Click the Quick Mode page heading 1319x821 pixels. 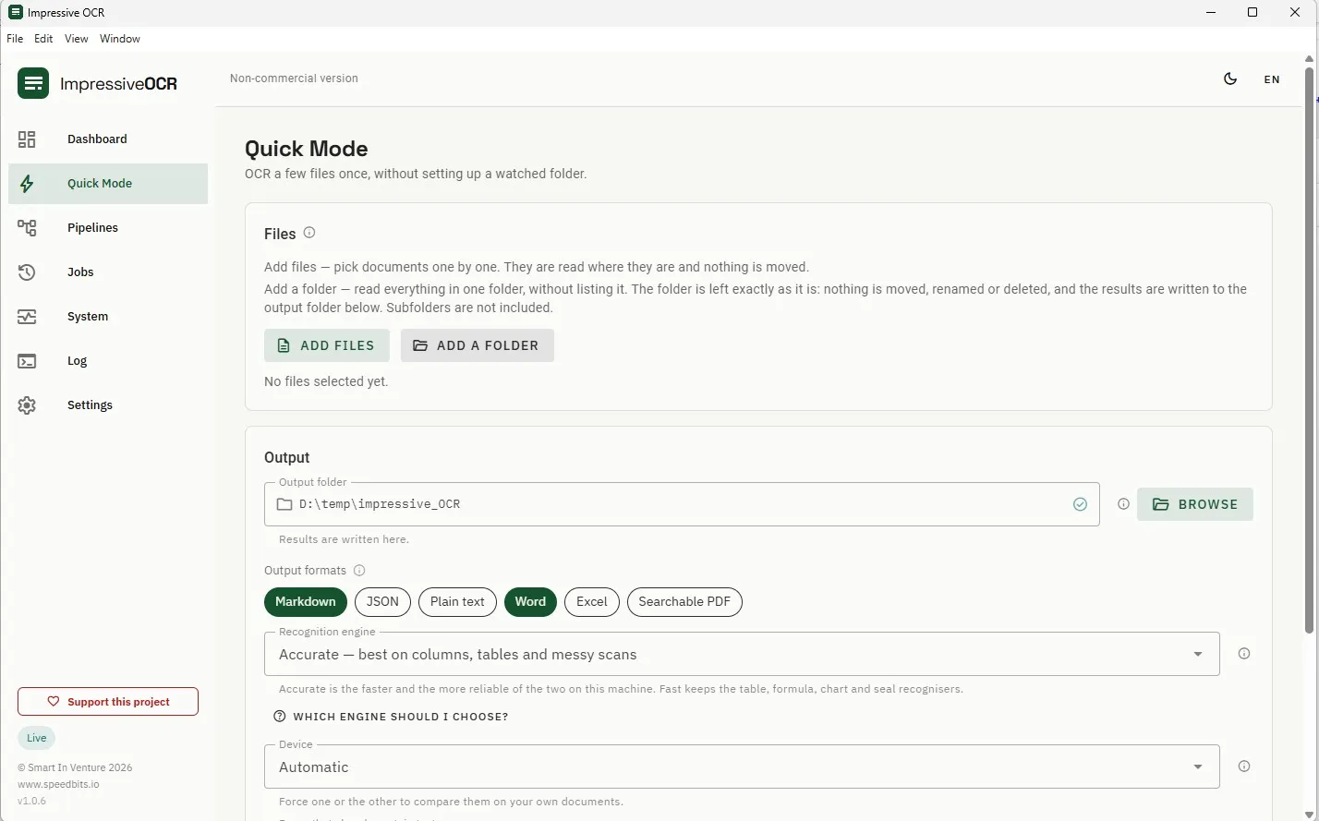point(307,149)
